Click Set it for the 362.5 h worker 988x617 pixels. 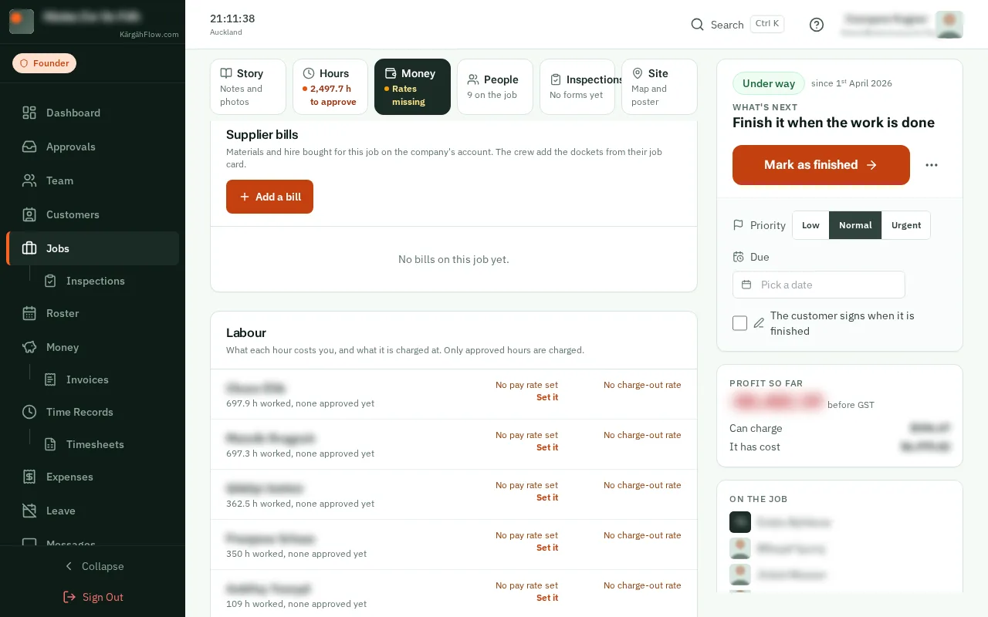tap(547, 497)
